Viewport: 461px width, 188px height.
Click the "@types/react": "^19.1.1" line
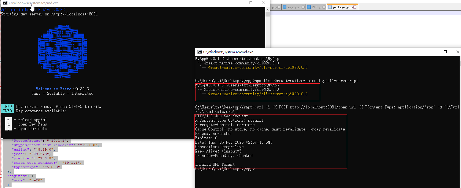[x=40, y=141]
